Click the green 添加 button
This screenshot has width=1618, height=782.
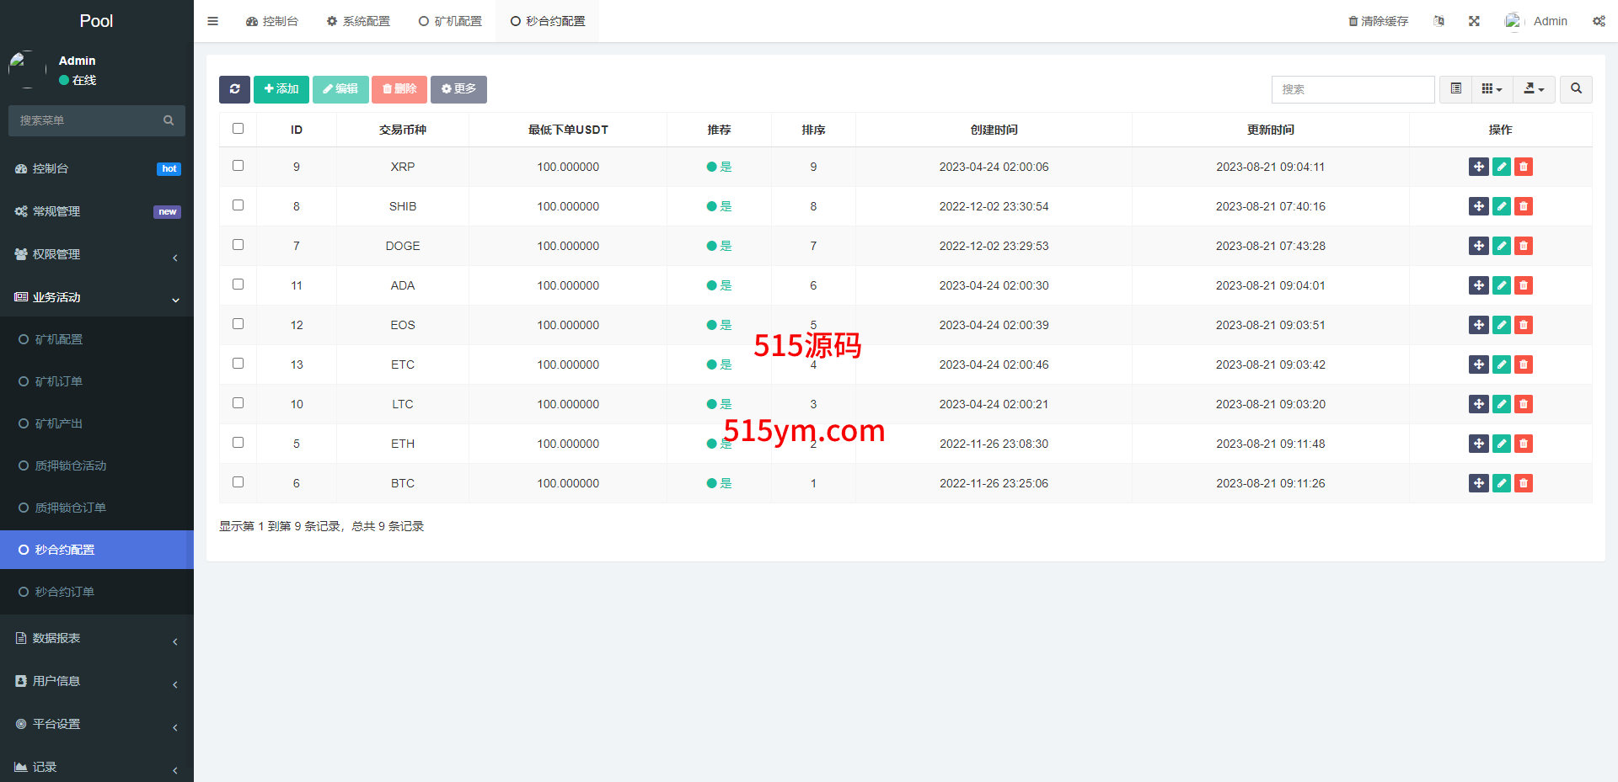(281, 89)
